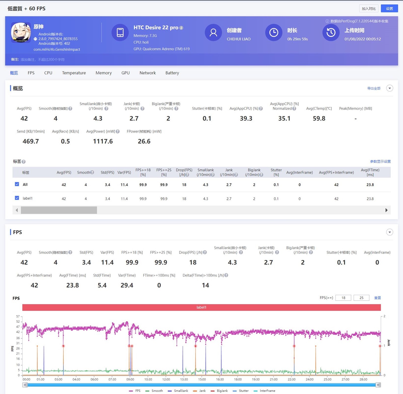Click the 导出全部 export link
Image resolution: width=403 pixels, height=394 pixels.
pos(374,88)
